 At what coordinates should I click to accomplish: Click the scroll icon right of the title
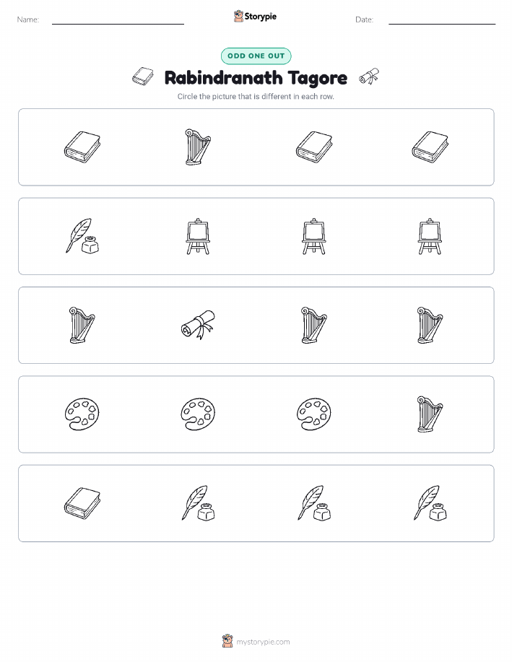pos(369,77)
